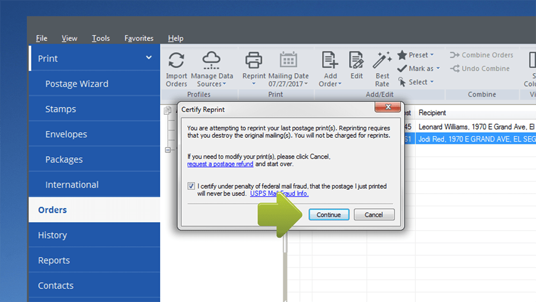The width and height of the screenshot is (536, 302).
Task: Select the Leonard Williams order row
Action: tap(476, 127)
